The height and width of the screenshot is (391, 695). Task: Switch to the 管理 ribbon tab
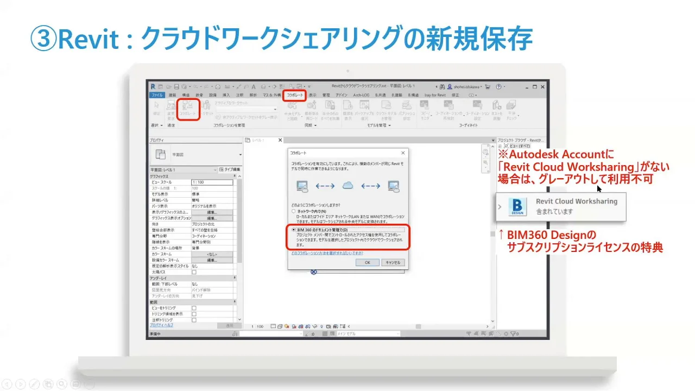coord(326,95)
